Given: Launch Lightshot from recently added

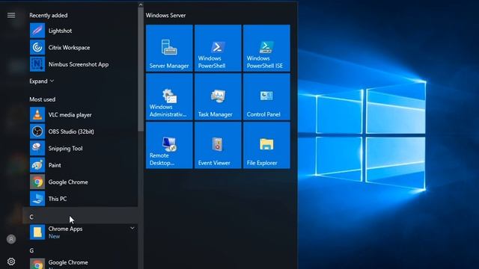Looking at the screenshot, I should 80,31.
